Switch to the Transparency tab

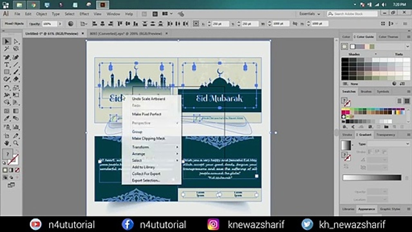(386, 135)
